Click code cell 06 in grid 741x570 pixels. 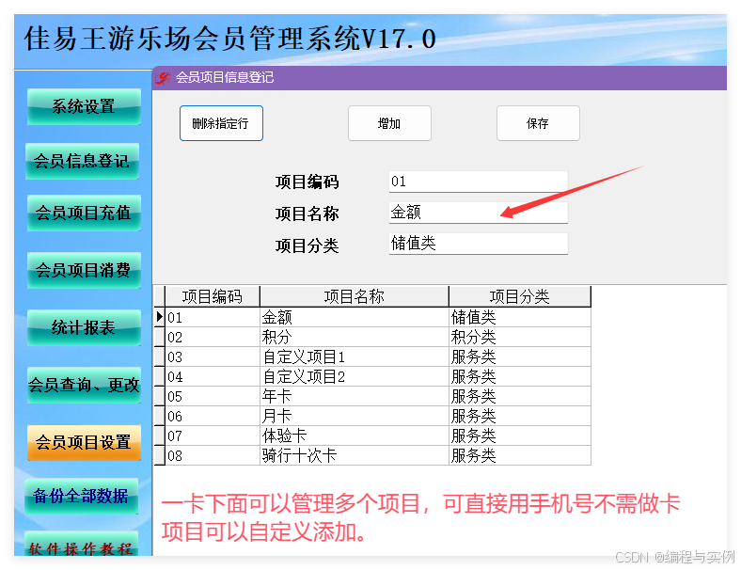pyautogui.click(x=213, y=417)
